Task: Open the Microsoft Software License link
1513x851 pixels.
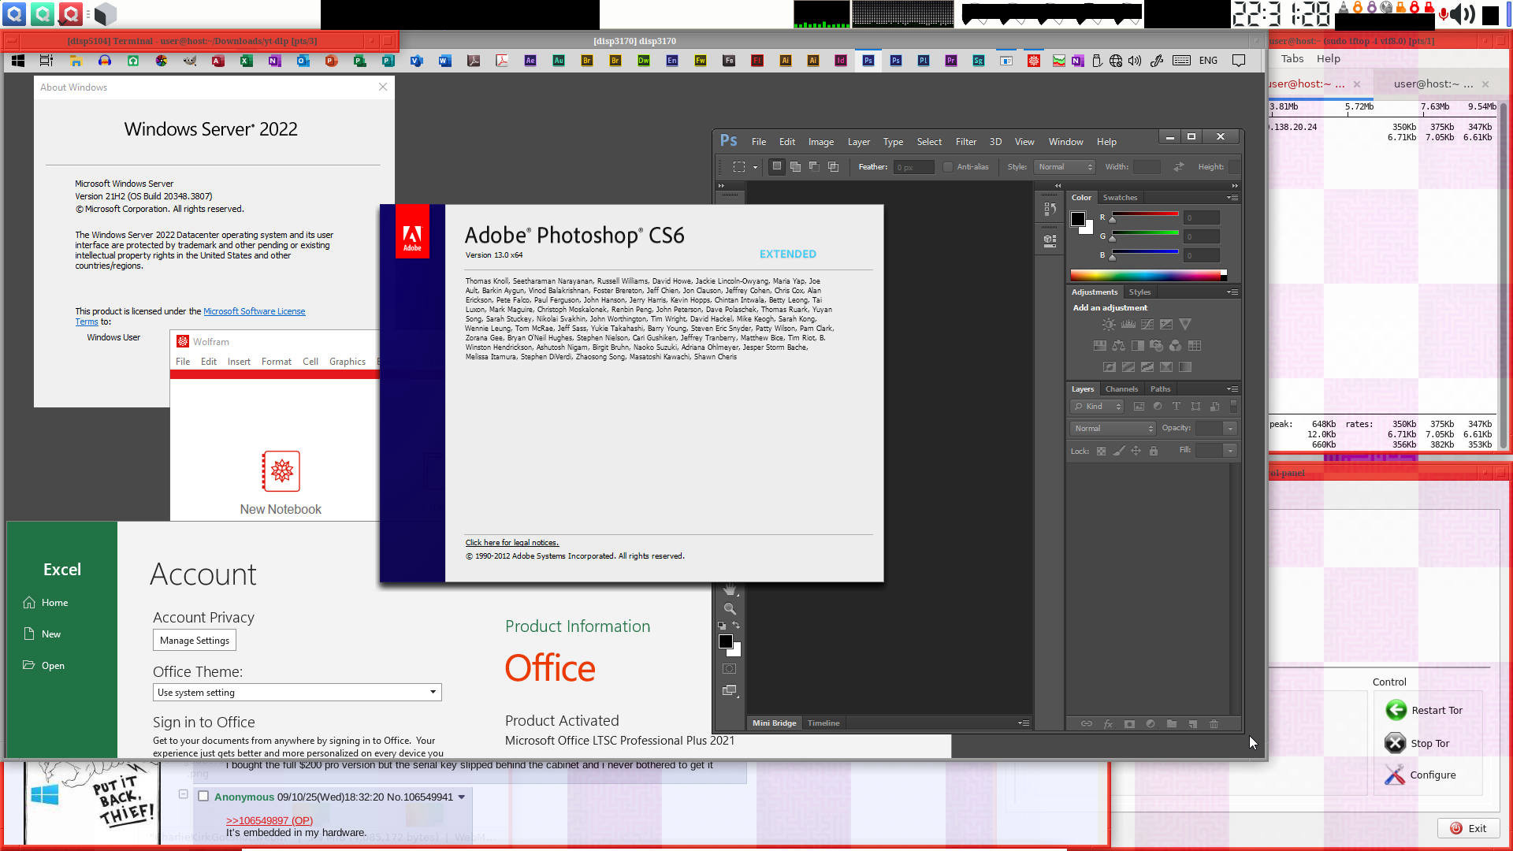Action: [x=254, y=311]
